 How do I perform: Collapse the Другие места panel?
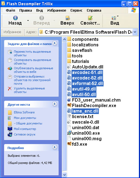(x=55, y=104)
